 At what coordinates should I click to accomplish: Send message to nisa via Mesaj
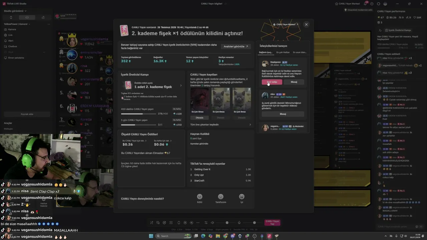pos(283,114)
